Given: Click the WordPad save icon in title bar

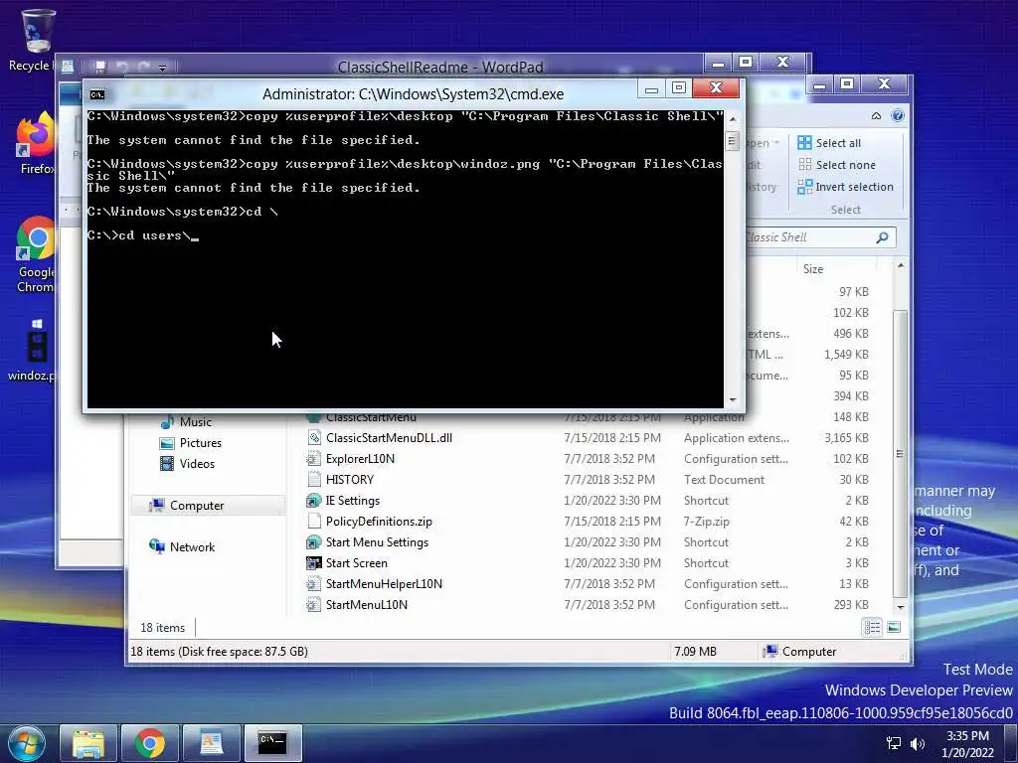Looking at the screenshot, I should [100, 67].
